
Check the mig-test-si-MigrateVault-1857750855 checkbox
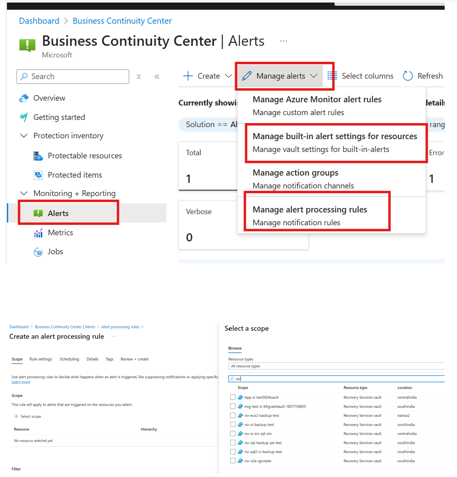tap(233, 406)
